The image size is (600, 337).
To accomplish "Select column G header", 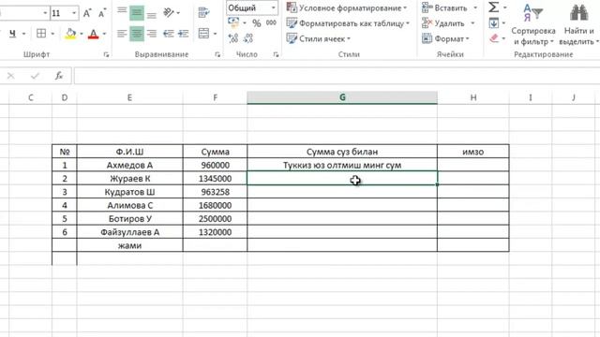I will (342, 97).
